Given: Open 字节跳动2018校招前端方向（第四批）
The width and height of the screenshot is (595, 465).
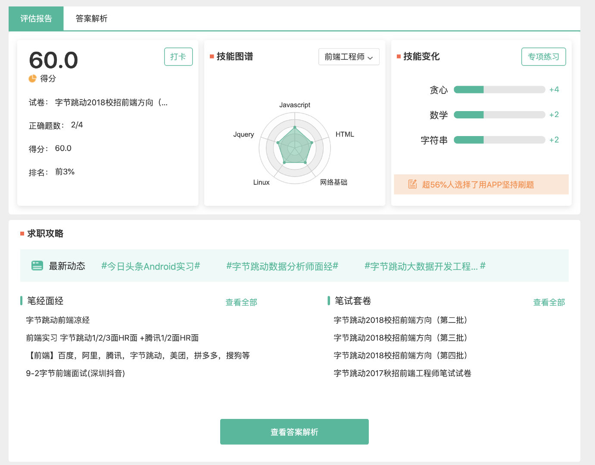Looking at the screenshot, I should pyautogui.click(x=402, y=356).
